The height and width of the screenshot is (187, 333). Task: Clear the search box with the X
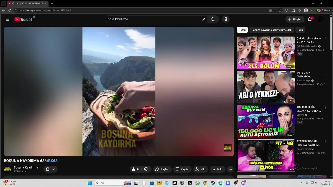[x=204, y=19]
